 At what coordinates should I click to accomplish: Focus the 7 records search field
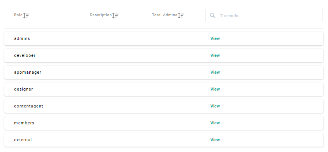[264, 15]
